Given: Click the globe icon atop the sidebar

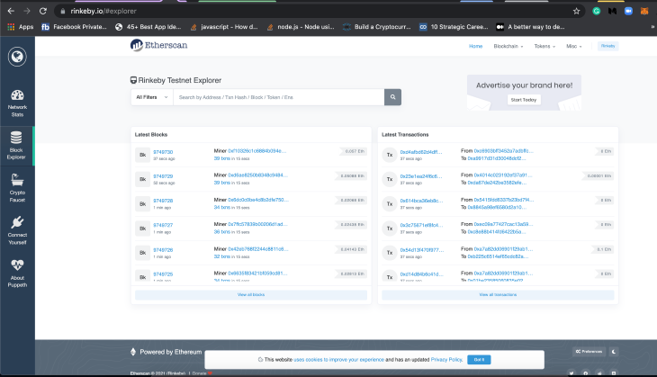Looking at the screenshot, I should pos(17,57).
